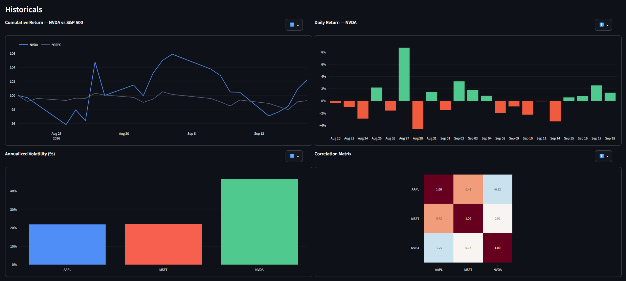This screenshot has height=281, width=626.
Task: Click the green Sep 02 daily return bar
Action: pos(459,91)
